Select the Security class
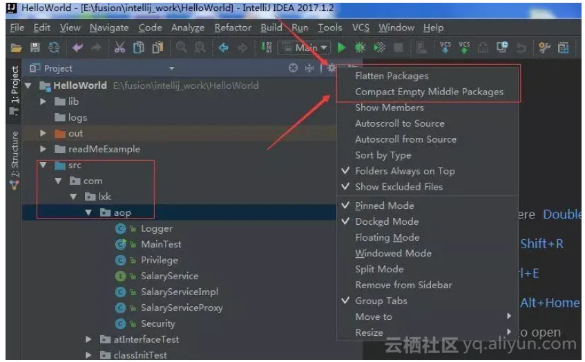Image resolution: width=585 pixels, height=362 pixels. pos(157,323)
